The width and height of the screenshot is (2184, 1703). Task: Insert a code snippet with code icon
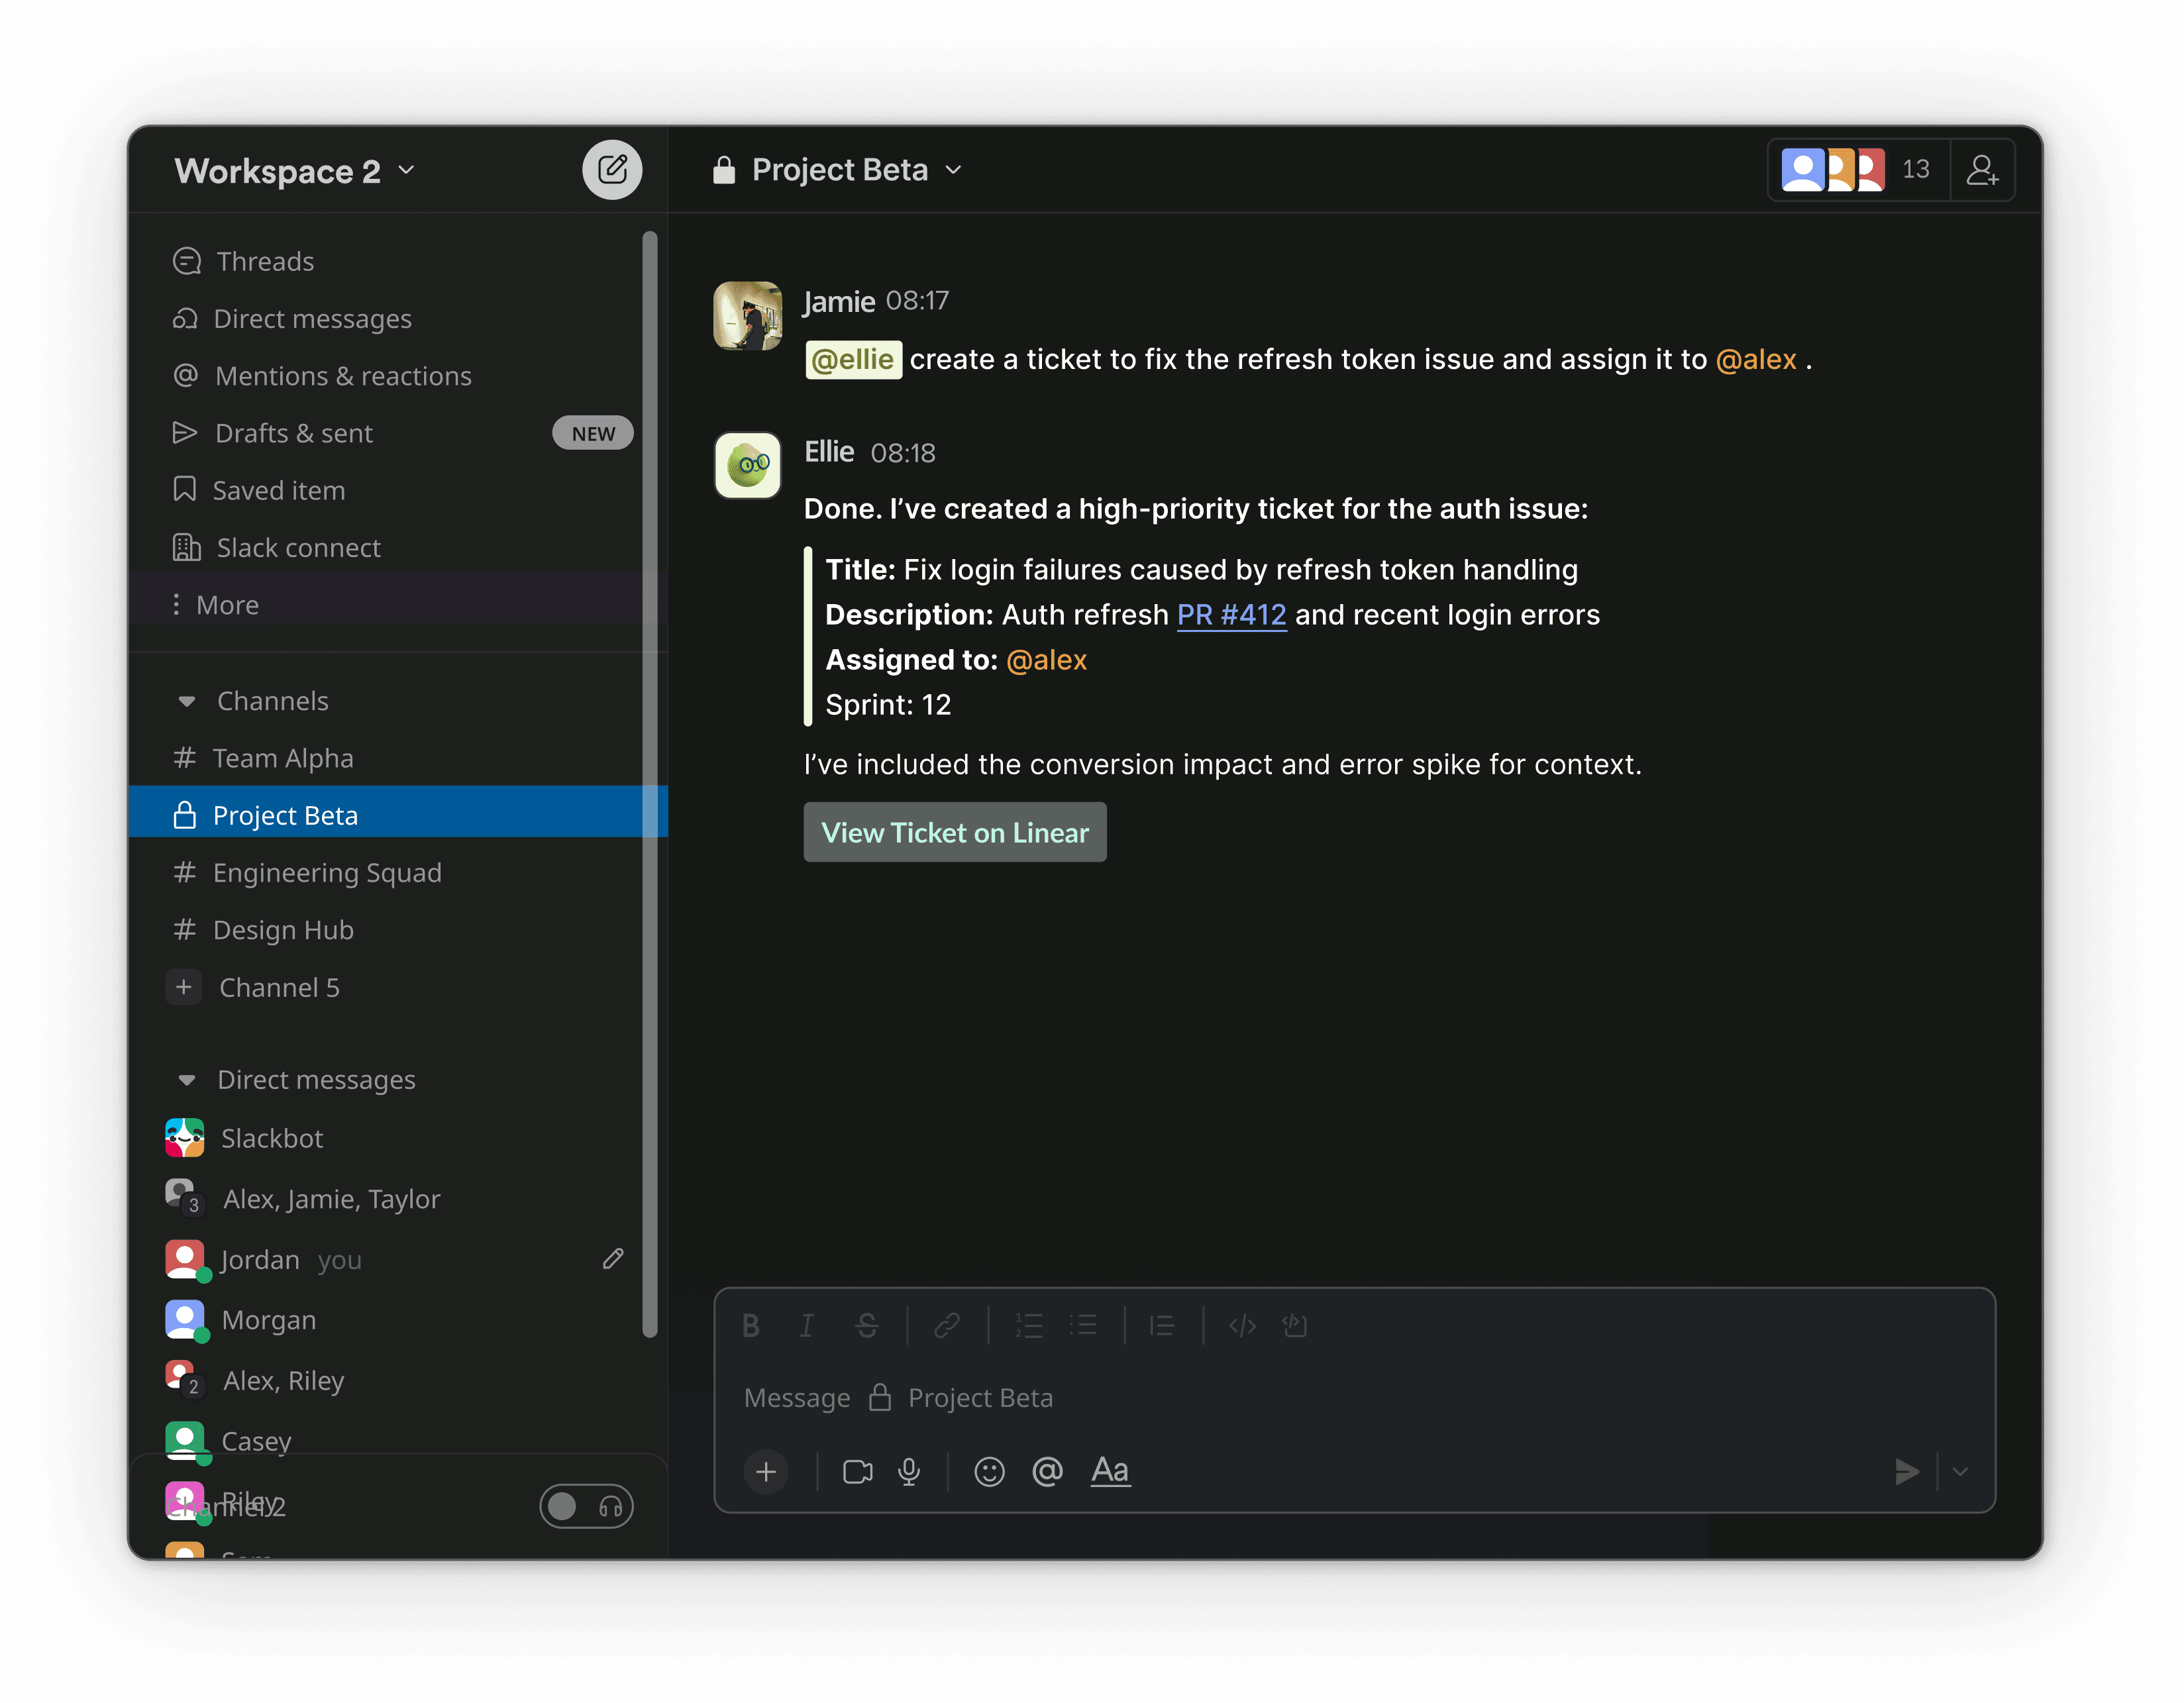tap(1242, 1326)
